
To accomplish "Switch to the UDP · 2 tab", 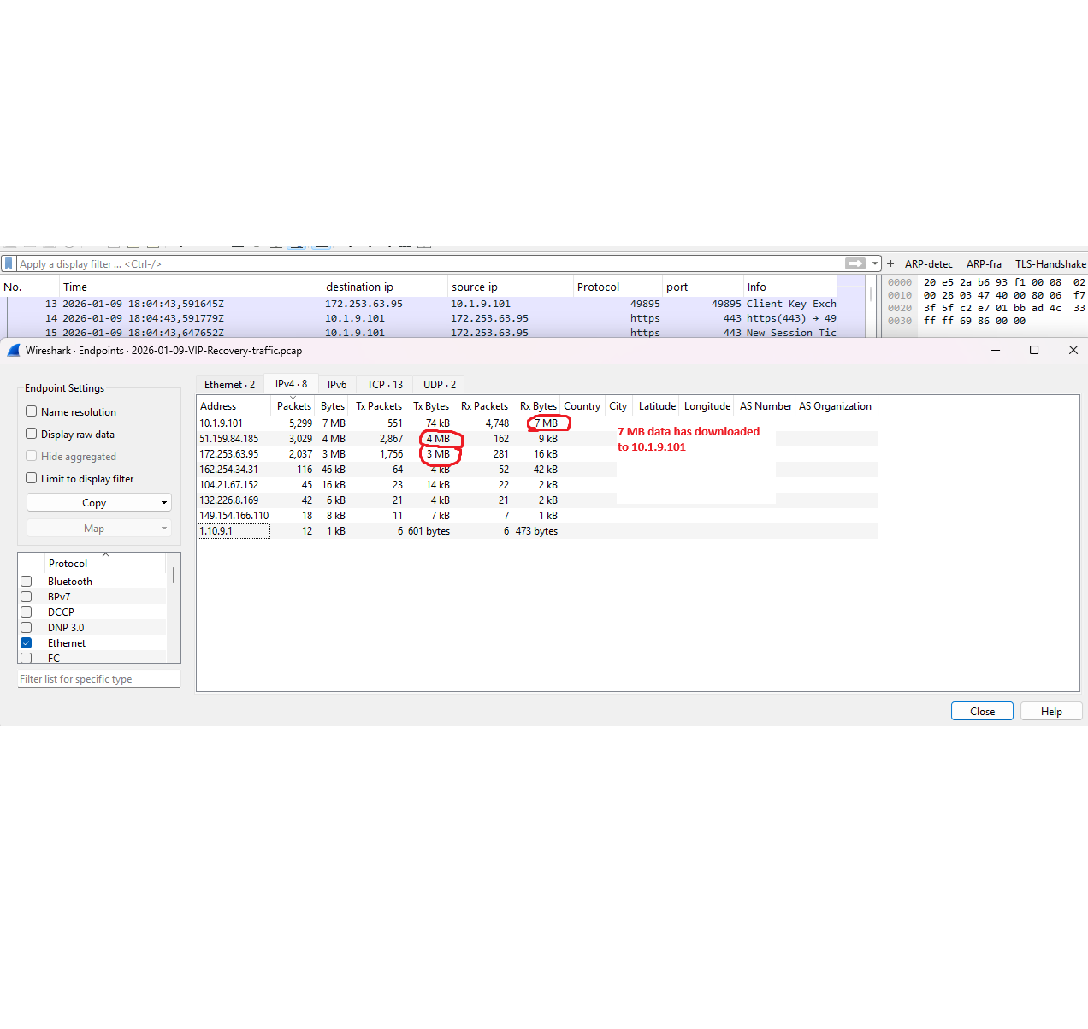I will (438, 384).
